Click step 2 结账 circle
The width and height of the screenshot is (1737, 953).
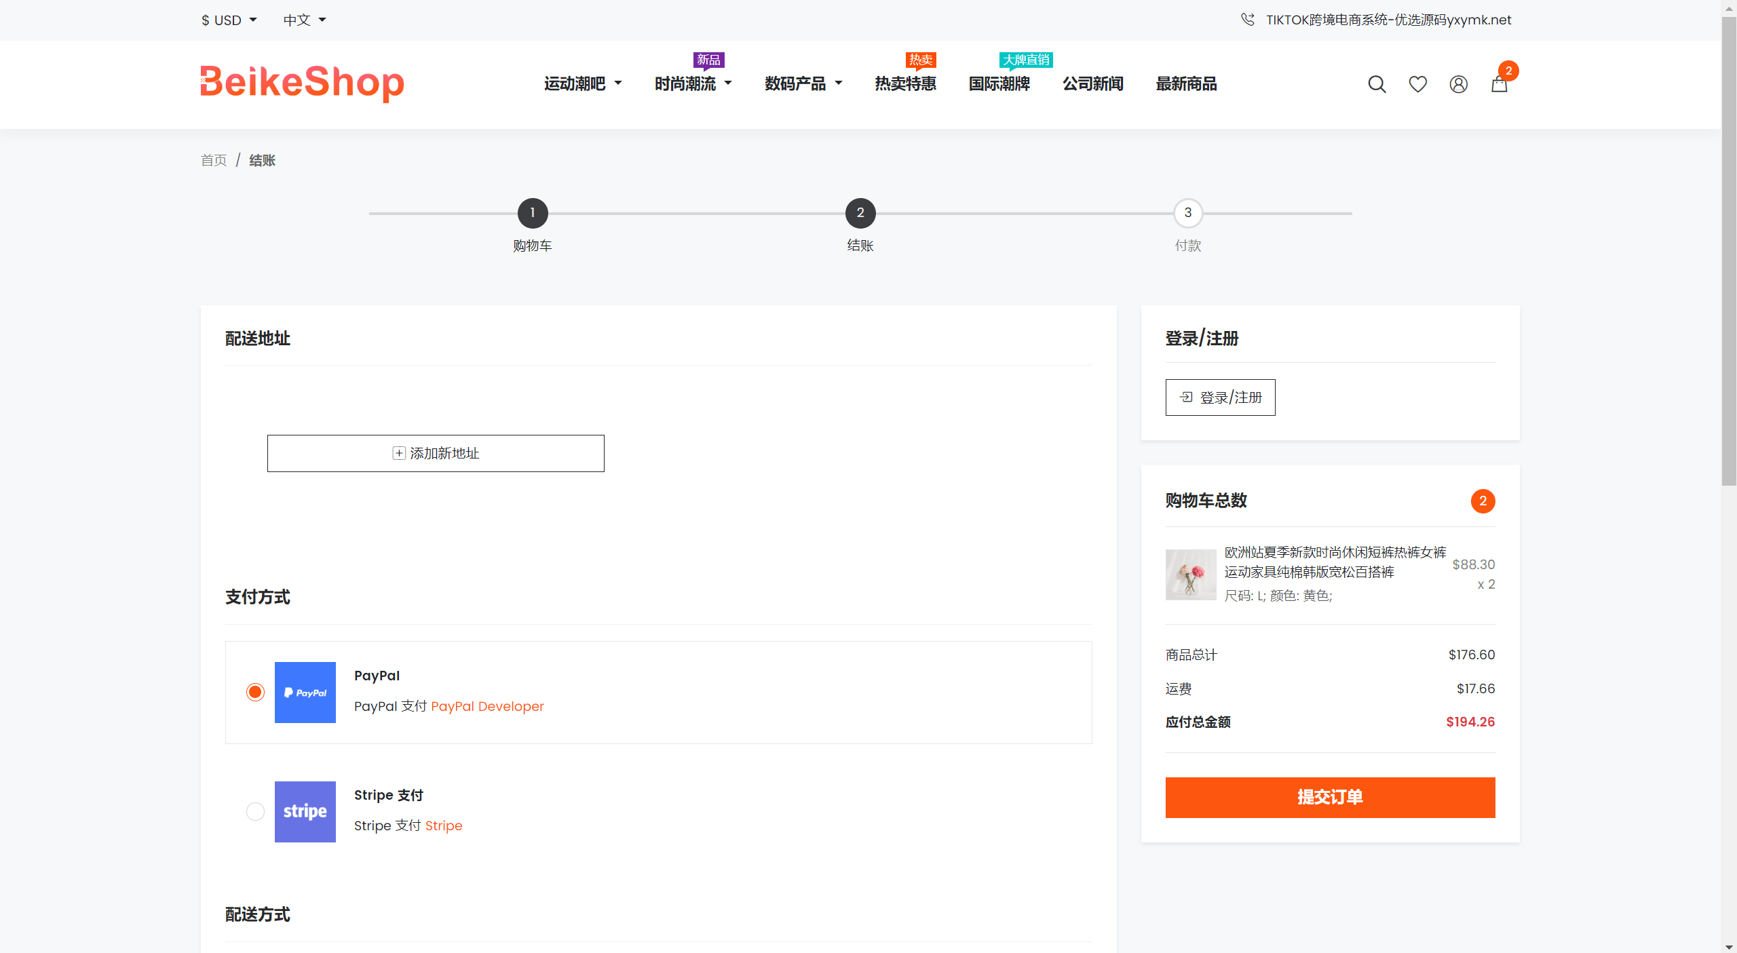click(860, 213)
